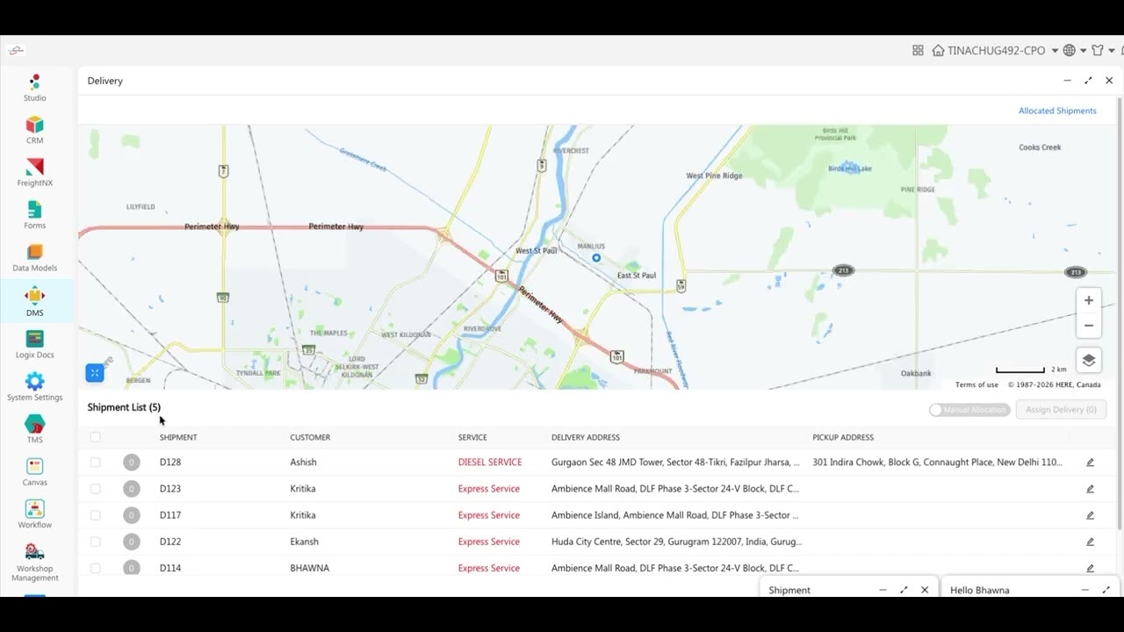
Task: Click the shirt theme icon
Action: click(1098, 51)
